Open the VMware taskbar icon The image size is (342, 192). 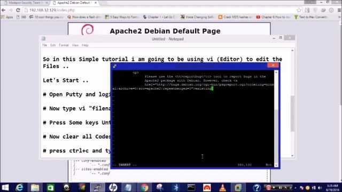coord(238,187)
